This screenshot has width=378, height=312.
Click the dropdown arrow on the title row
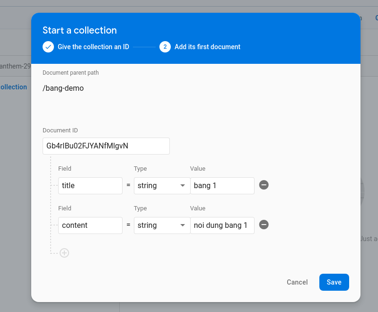pyautogui.click(x=183, y=186)
